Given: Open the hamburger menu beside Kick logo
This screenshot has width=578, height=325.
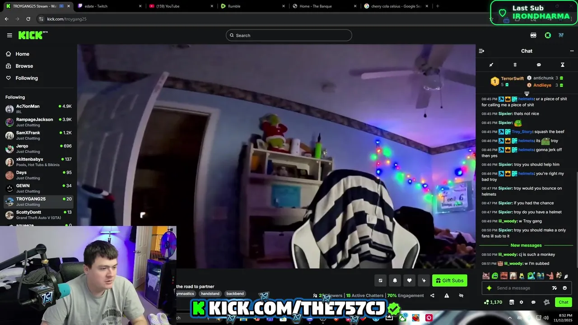Looking at the screenshot, I should pos(9,35).
